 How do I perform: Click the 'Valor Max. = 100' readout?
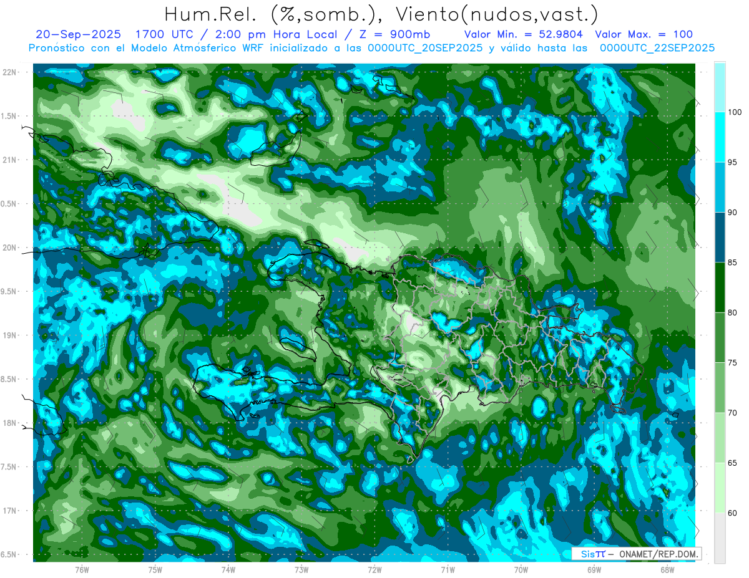pos(644,34)
